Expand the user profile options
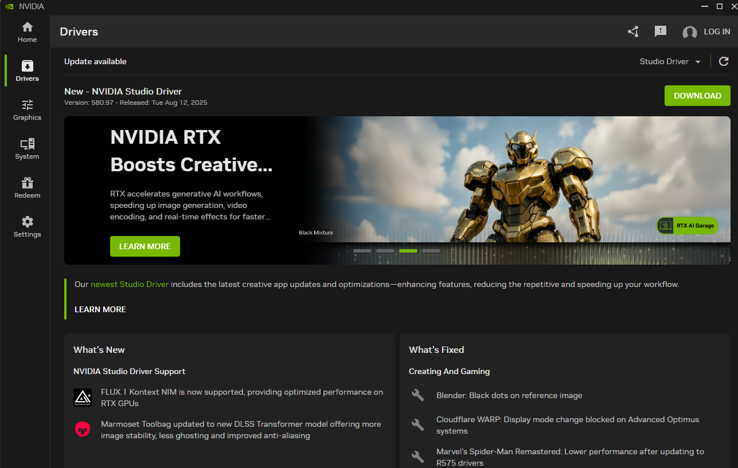Image resolution: width=738 pixels, height=468 pixels. pos(689,32)
